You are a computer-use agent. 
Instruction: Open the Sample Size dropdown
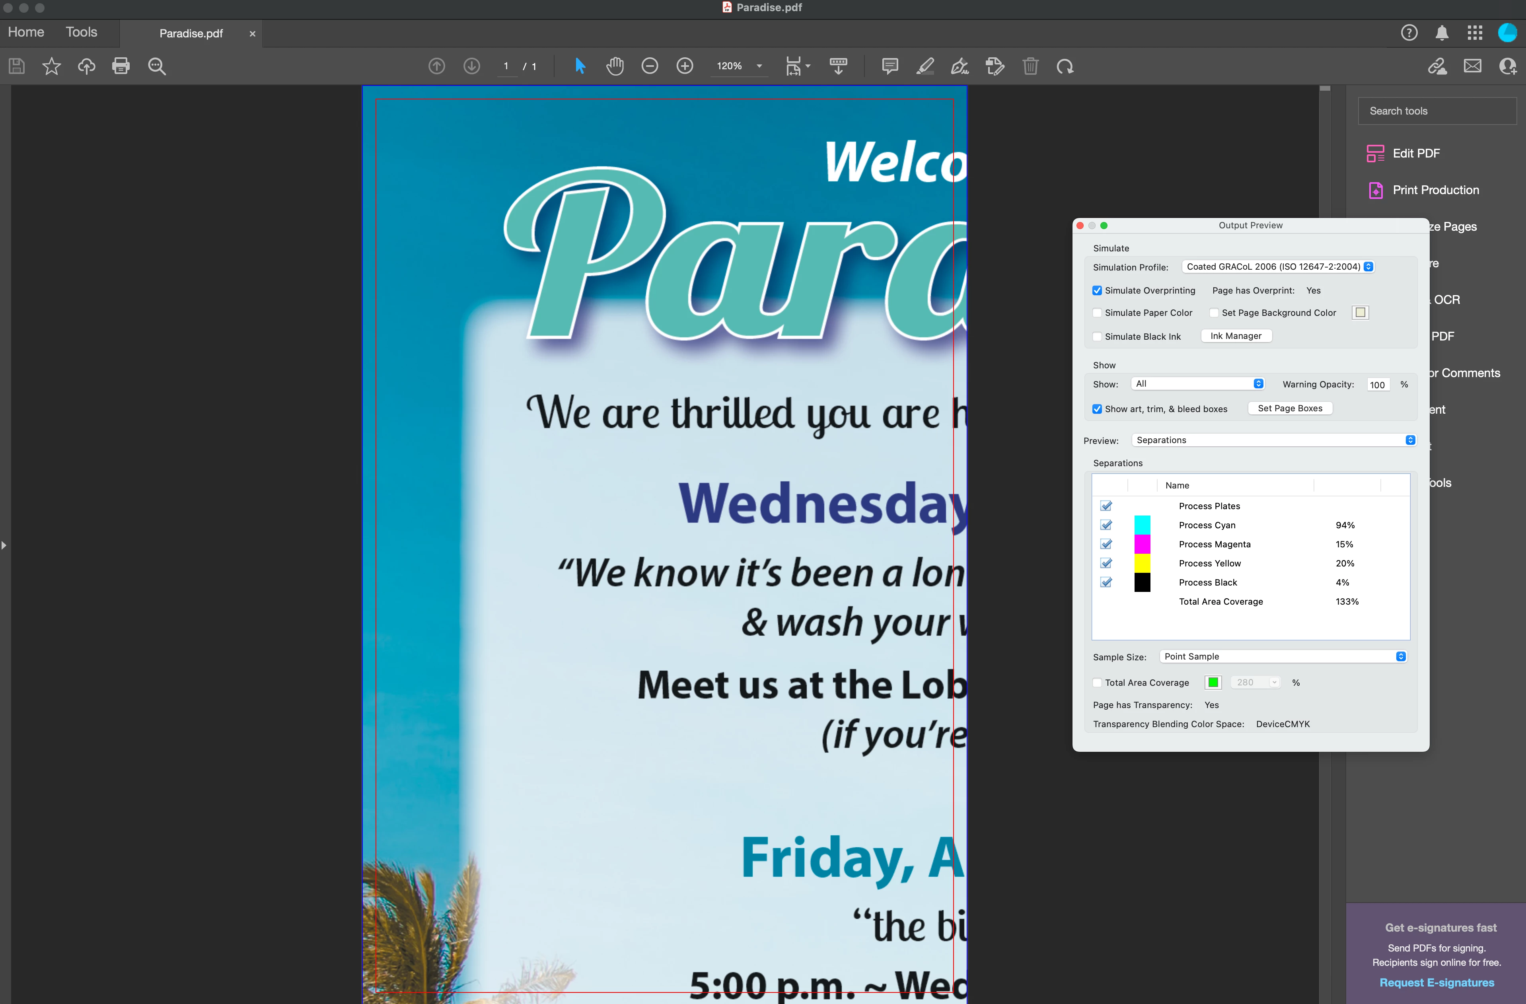click(x=1284, y=656)
